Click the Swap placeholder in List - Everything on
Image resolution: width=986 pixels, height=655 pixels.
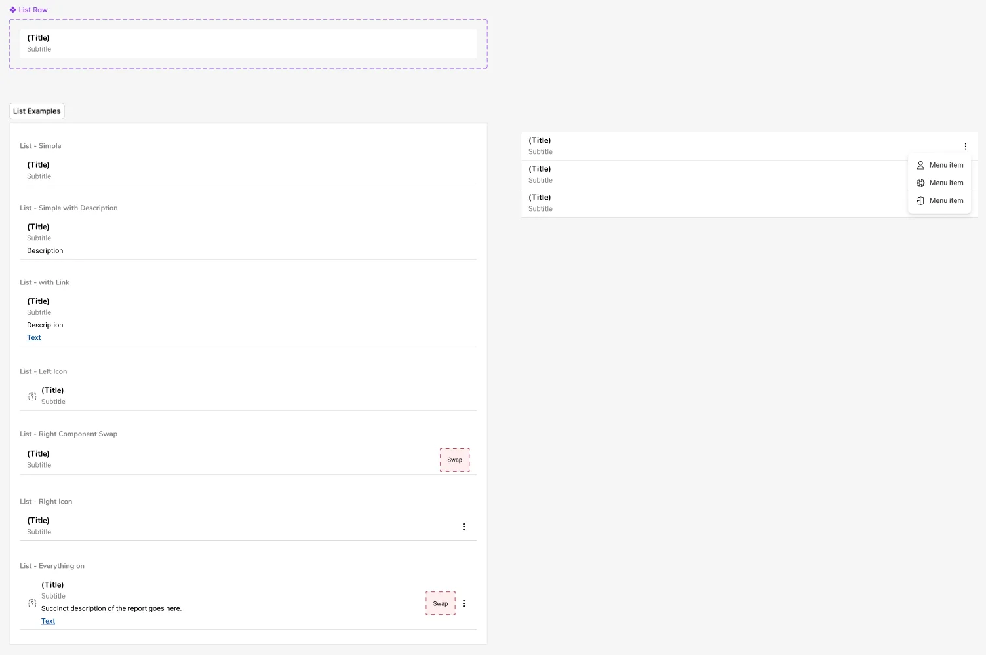pos(440,603)
